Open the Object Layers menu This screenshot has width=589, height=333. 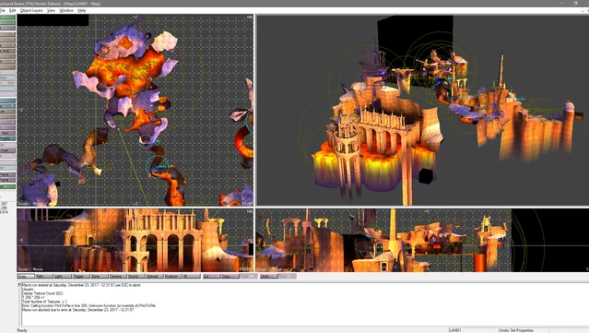coord(31,10)
